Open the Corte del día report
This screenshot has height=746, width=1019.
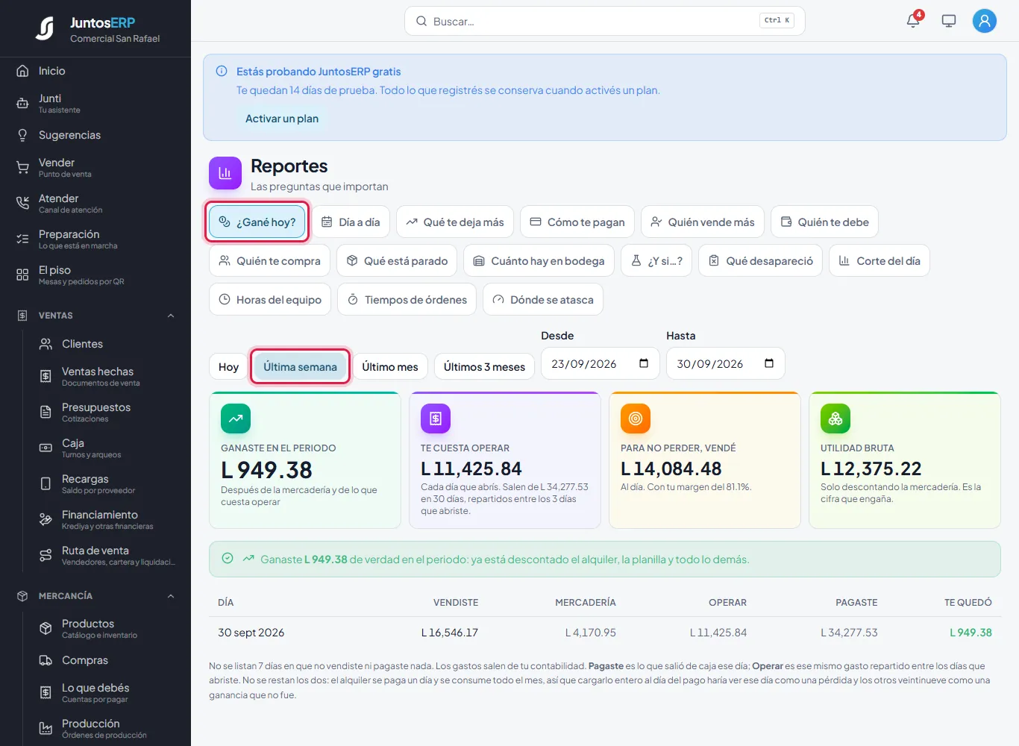[x=880, y=261]
